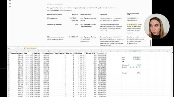The width and height of the screenshot is (174, 97).
Task: Open the chats bubble icon in sidebar
Action: coord(10,7)
